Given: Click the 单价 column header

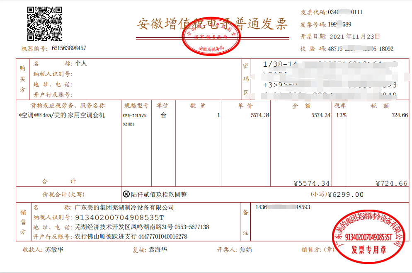Looking at the screenshot, I should coord(245,106).
